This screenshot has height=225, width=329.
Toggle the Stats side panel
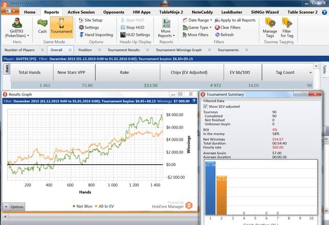(x=7, y=69)
